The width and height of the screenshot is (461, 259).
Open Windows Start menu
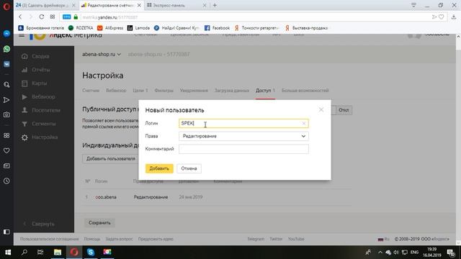point(8,252)
